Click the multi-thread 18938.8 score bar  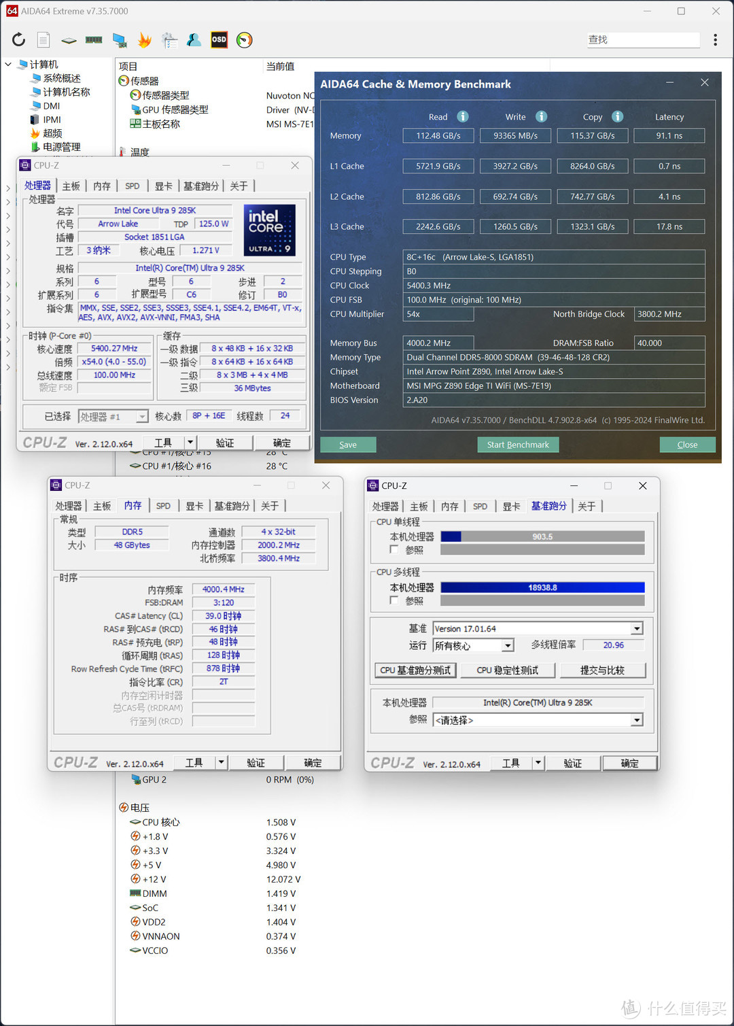tap(542, 587)
